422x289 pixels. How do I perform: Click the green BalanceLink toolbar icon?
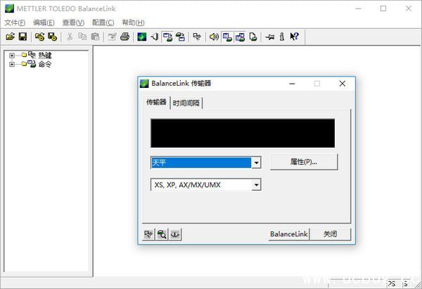(x=141, y=37)
